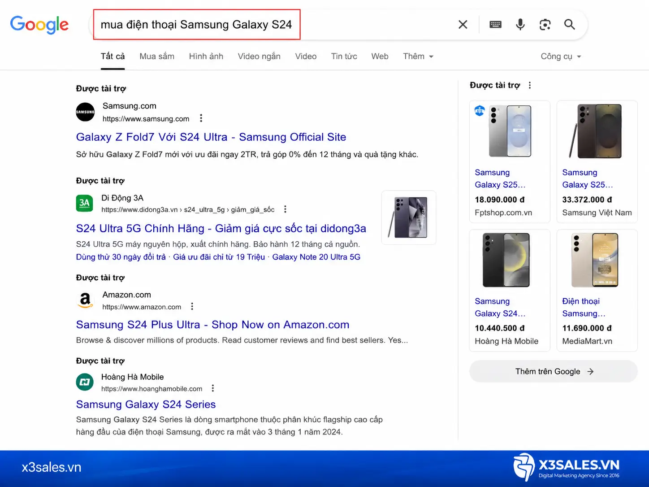Switch to the Mua sắm tab
The image size is (649, 487).
click(157, 57)
